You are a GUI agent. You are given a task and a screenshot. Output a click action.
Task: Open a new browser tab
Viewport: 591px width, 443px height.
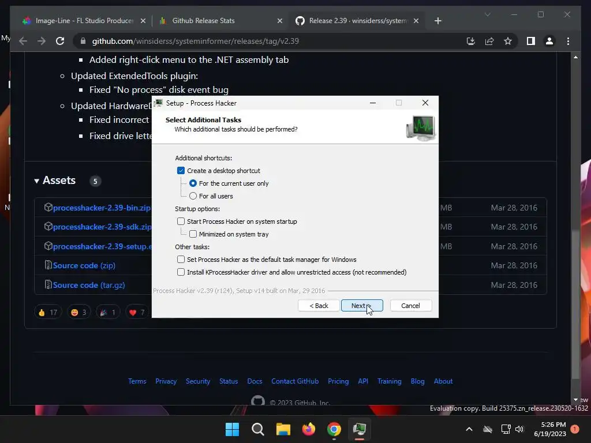pyautogui.click(x=437, y=21)
